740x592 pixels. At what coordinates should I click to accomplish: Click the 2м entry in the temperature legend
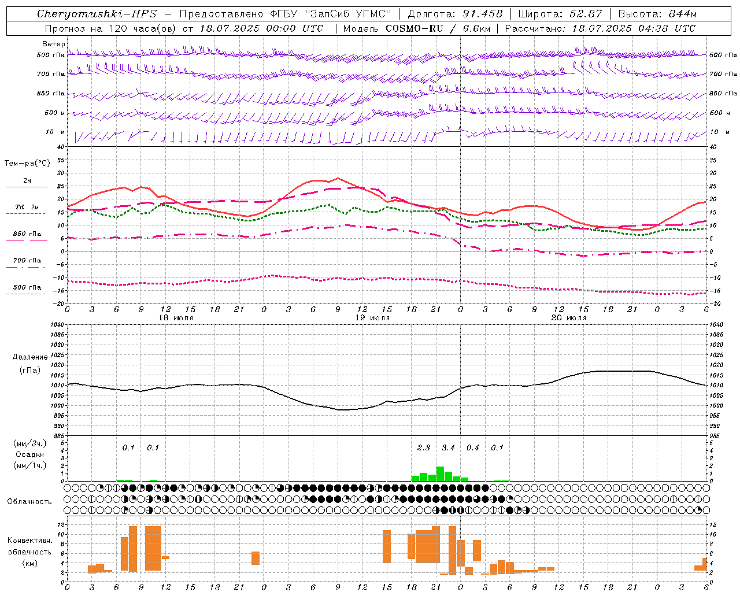27,180
